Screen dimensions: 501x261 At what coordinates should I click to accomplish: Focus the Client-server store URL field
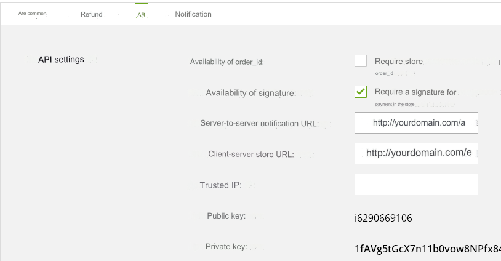coord(416,153)
